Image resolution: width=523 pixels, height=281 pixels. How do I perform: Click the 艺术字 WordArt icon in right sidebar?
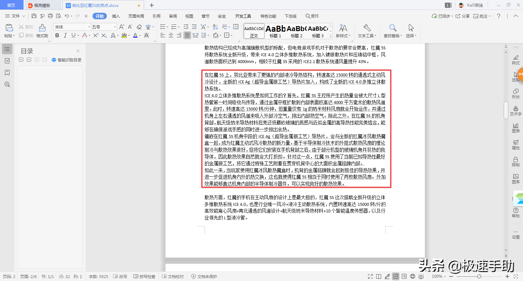point(516,111)
